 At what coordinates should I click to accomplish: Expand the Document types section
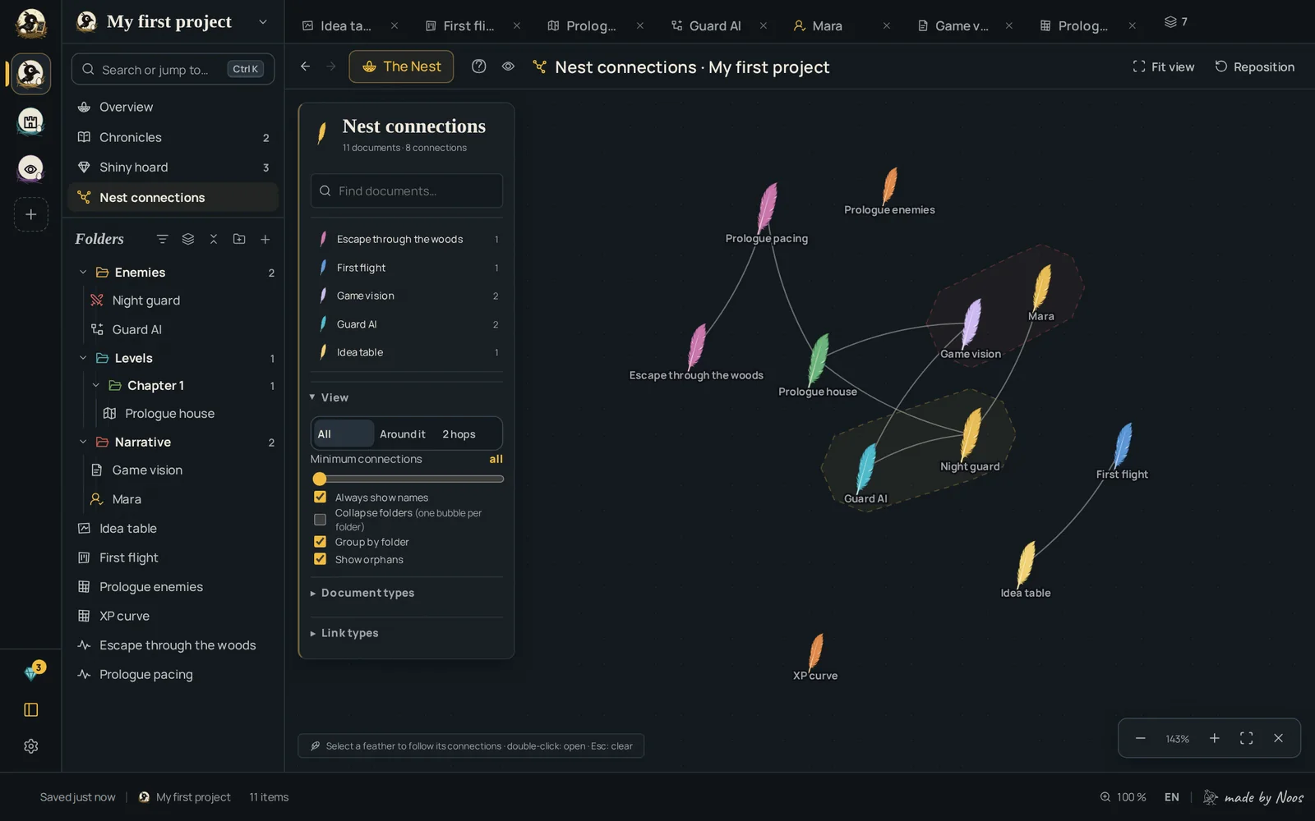coord(363,593)
